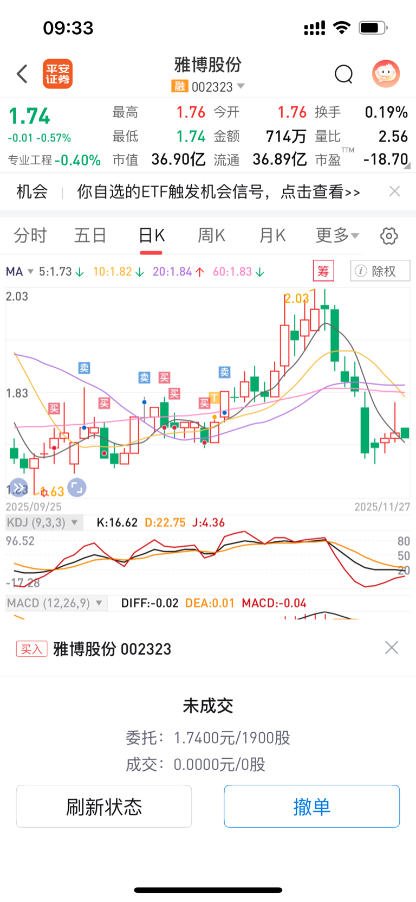Screen dimensions: 416x902
Task: Tap the back arrow icon
Action: pos(22,74)
